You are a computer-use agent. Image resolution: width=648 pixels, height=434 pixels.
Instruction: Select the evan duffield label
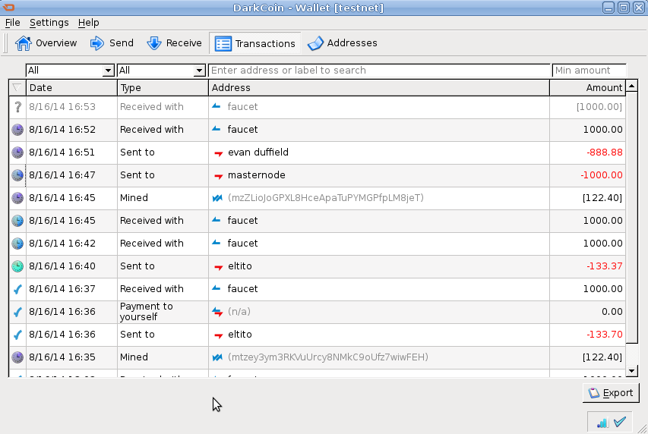(258, 153)
